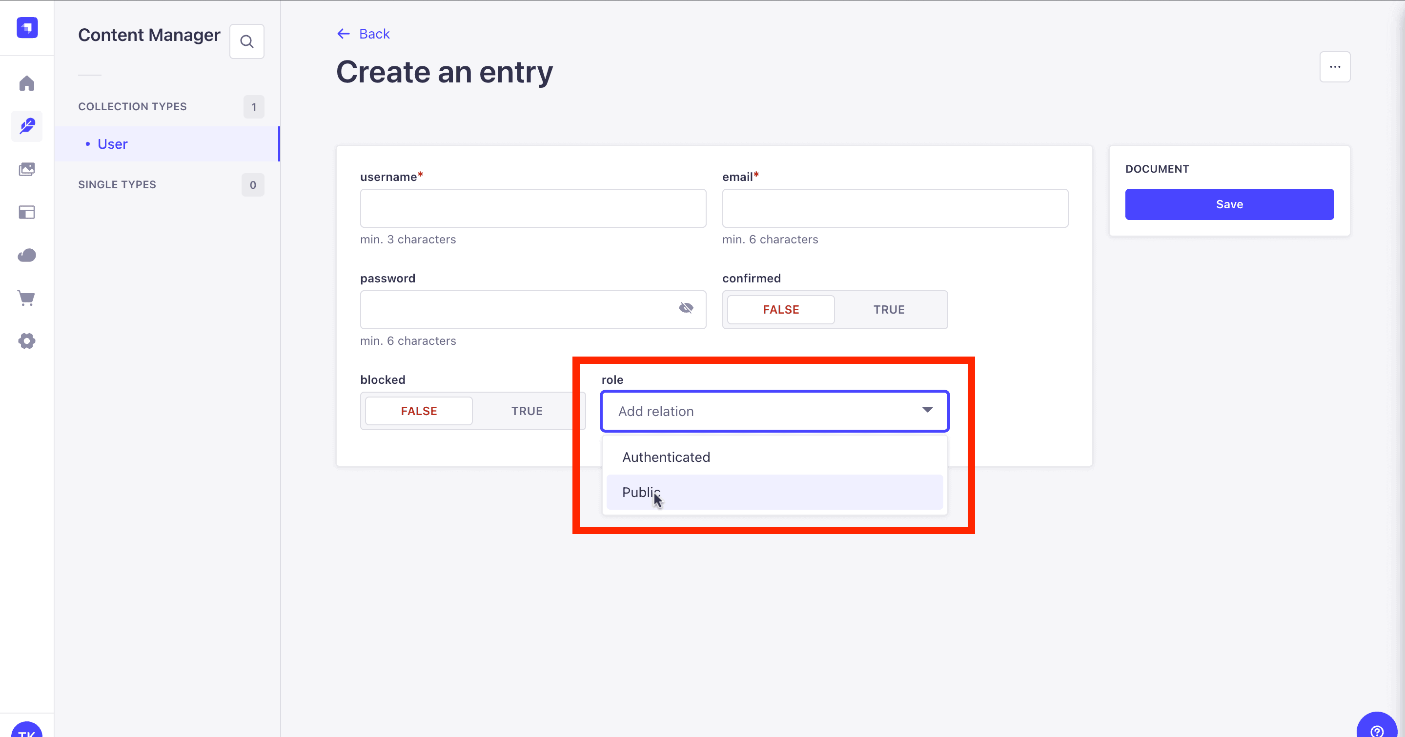Screen dimensions: 1405x737
Task: Open Content-Type Builder layout icon
Action: (x=27, y=212)
